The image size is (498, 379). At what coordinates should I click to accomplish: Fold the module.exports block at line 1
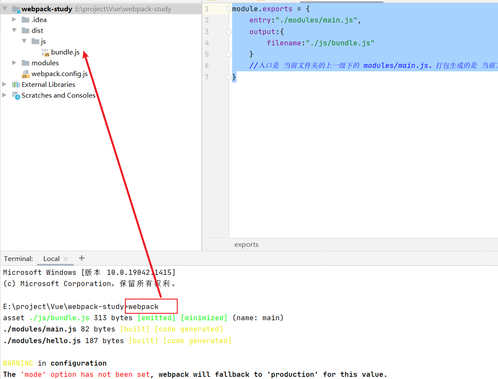(229, 9)
